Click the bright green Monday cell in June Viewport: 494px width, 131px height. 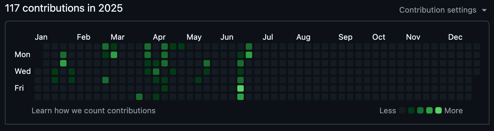(249, 55)
